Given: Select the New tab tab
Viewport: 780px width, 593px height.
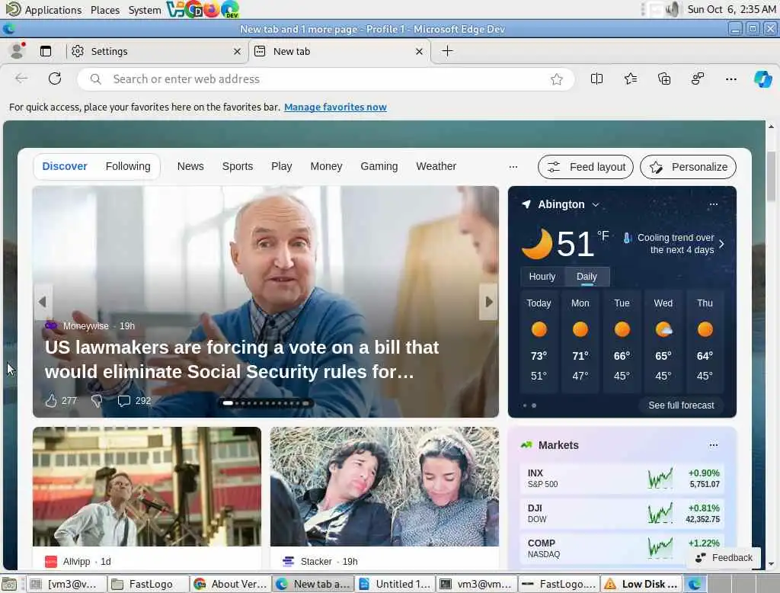Looking at the screenshot, I should tap(339, 51).
